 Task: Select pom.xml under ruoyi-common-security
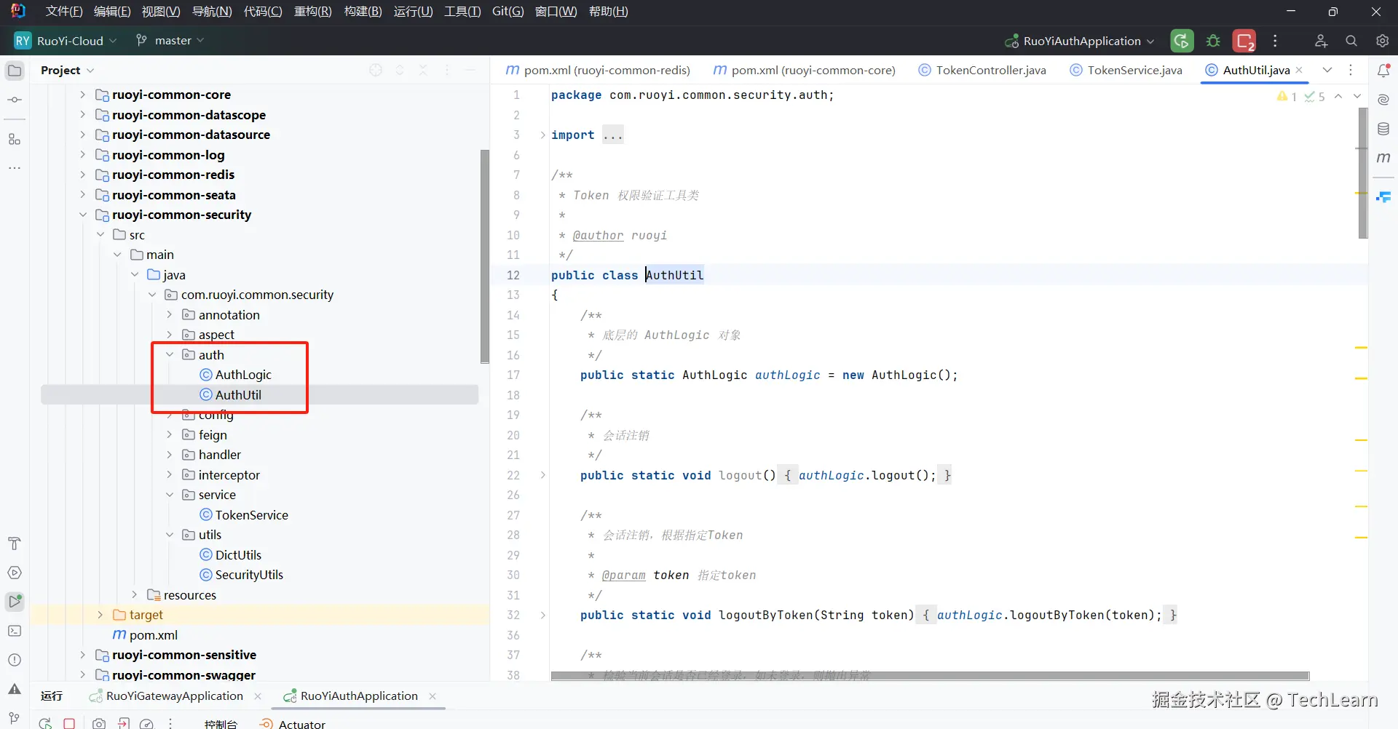153,635
